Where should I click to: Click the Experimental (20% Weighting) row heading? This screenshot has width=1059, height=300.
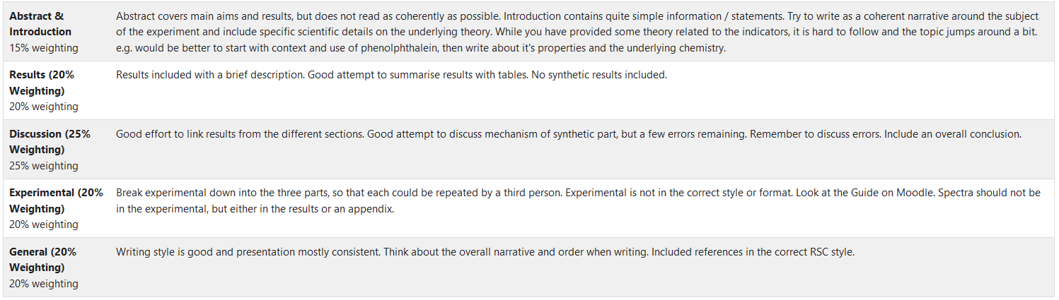coord(56,200)
